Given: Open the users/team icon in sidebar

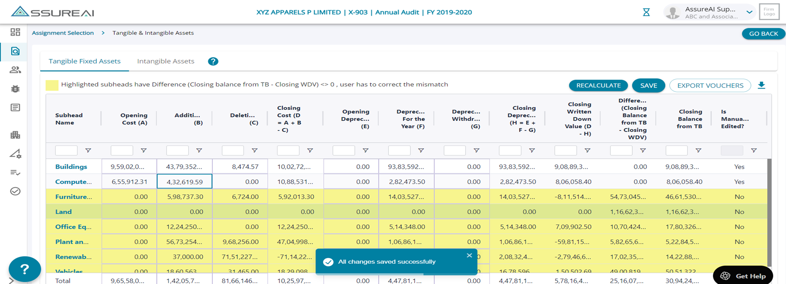Looking at the screenshot, I should [15, 70].
